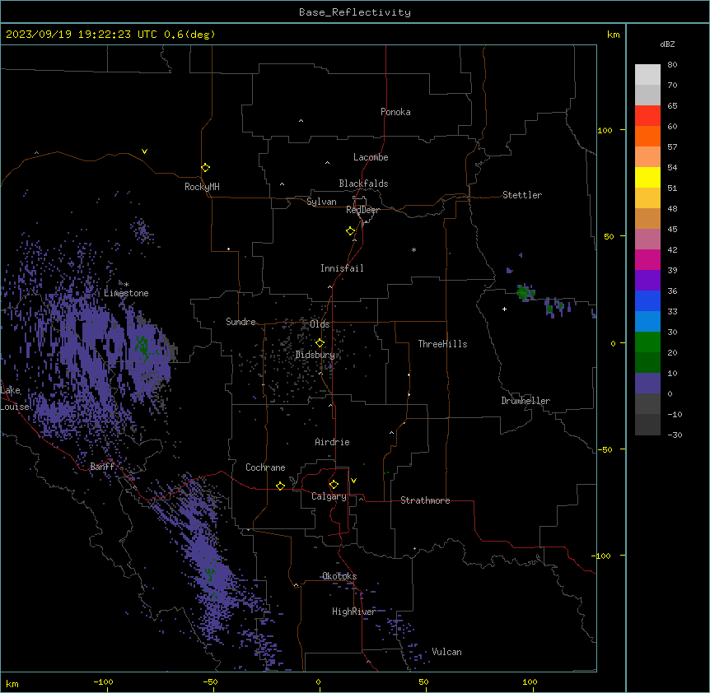Screen dimensions: 710x693
Task: Click the Blackfalds label on map
Action: (363, 184)
